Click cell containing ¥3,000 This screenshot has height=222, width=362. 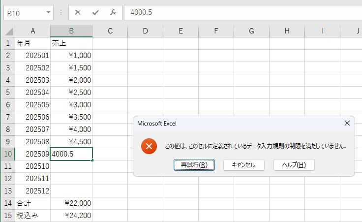click(x=71, y=105)
